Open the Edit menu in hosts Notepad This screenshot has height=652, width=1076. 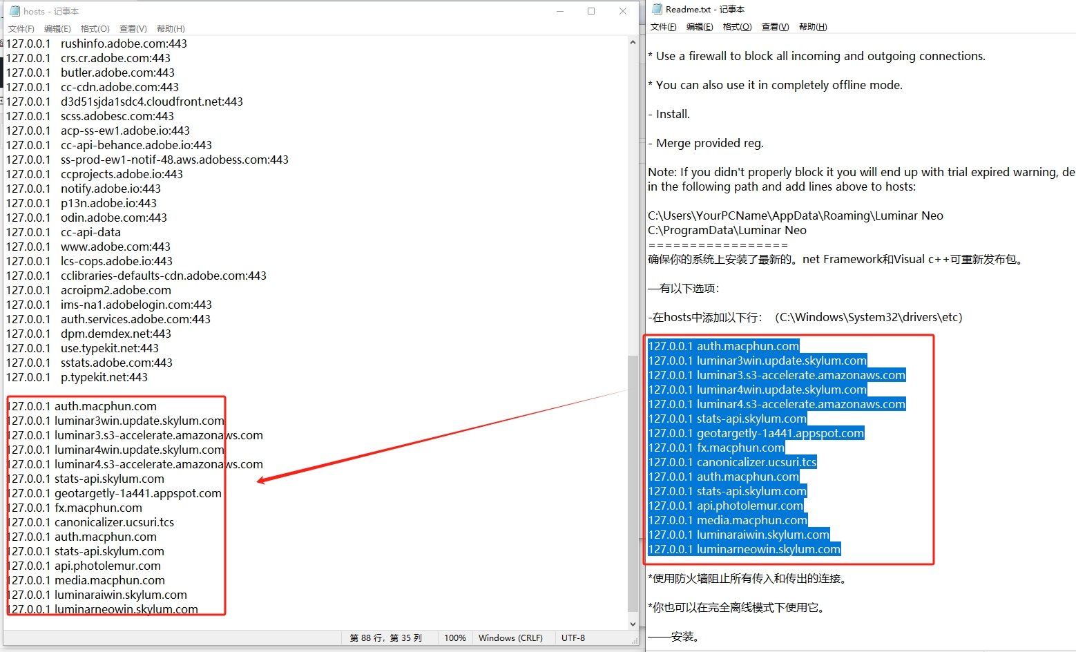point(57,28)
